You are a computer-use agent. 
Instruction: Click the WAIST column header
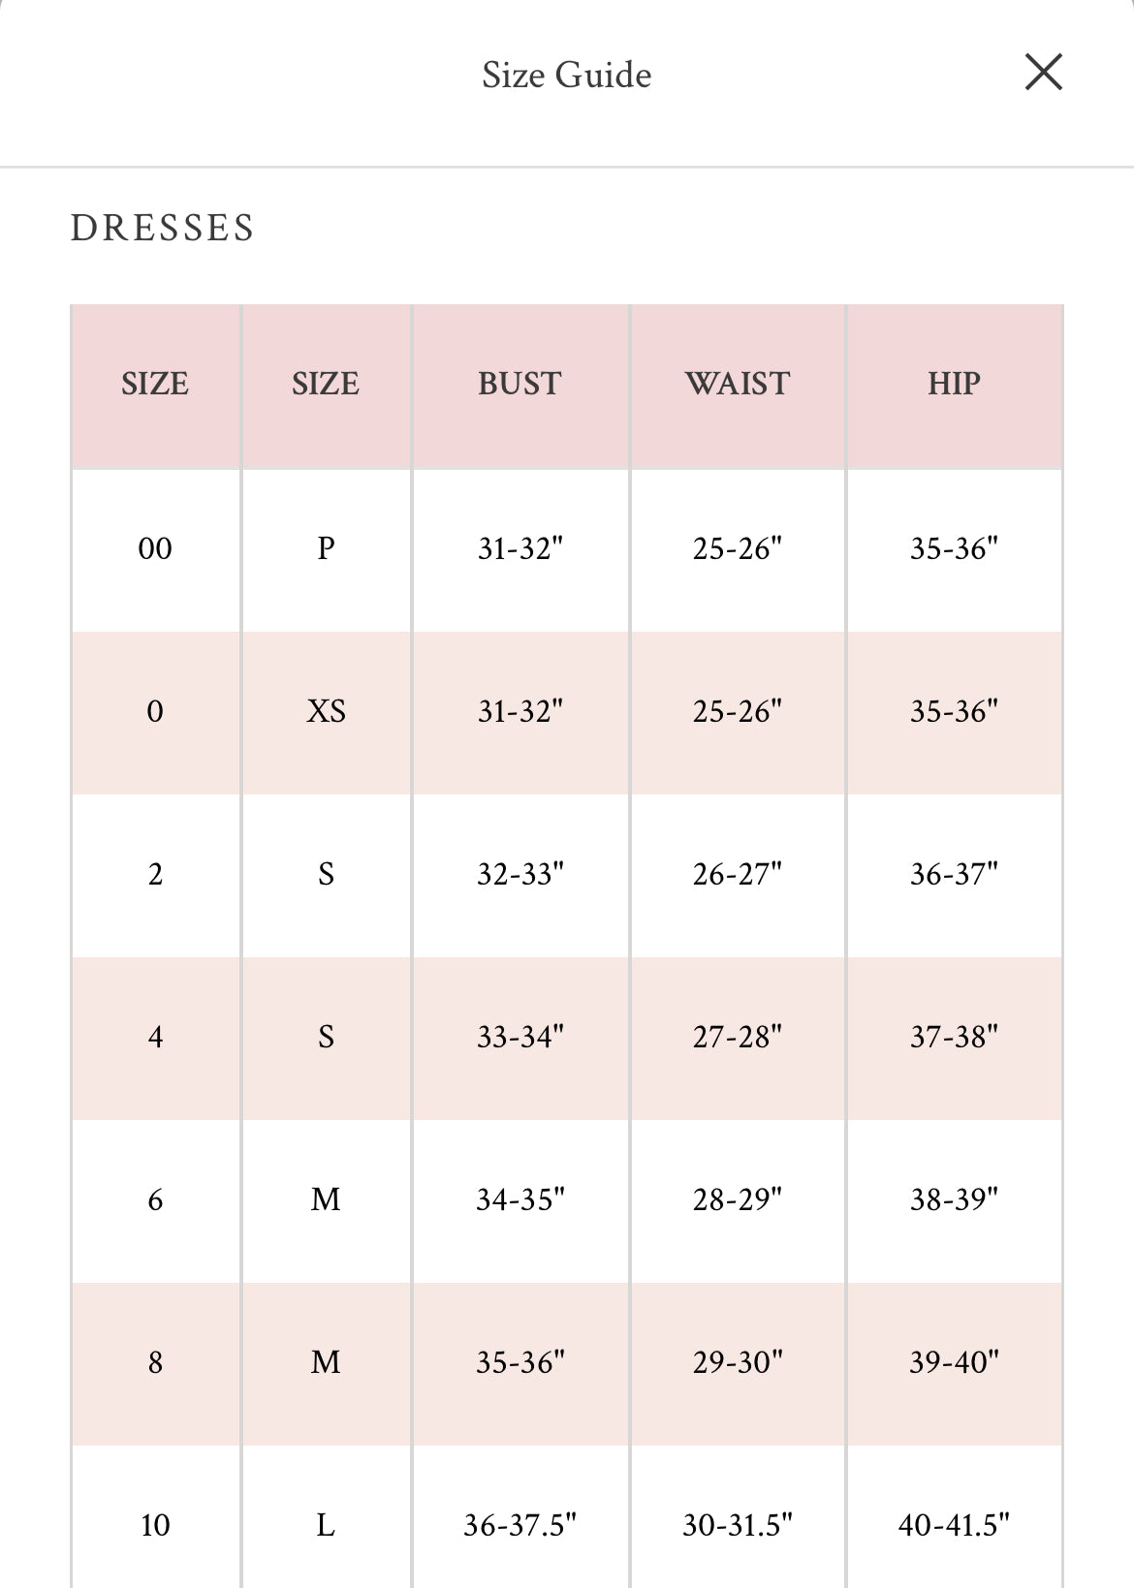point(737,384)
